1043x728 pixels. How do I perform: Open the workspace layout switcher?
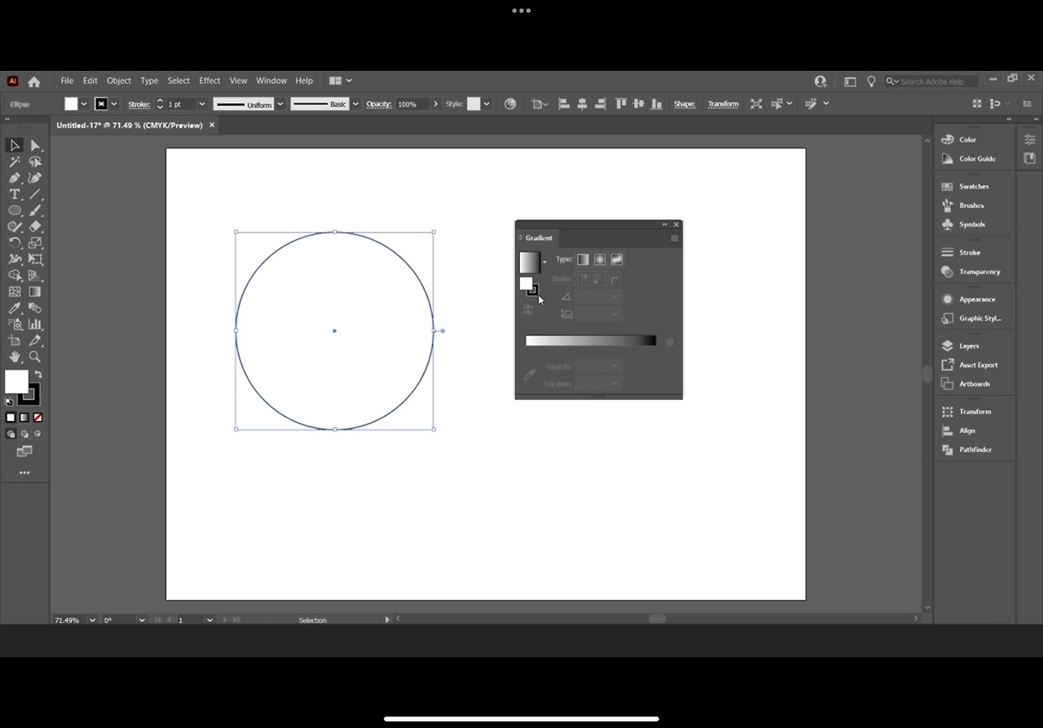click(340, 81)
